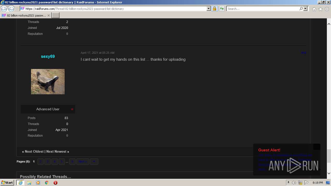This screenshot has width=331, height=186.
Task: Click the Internet Explorer title bar icon
Action: pos(3,2)
